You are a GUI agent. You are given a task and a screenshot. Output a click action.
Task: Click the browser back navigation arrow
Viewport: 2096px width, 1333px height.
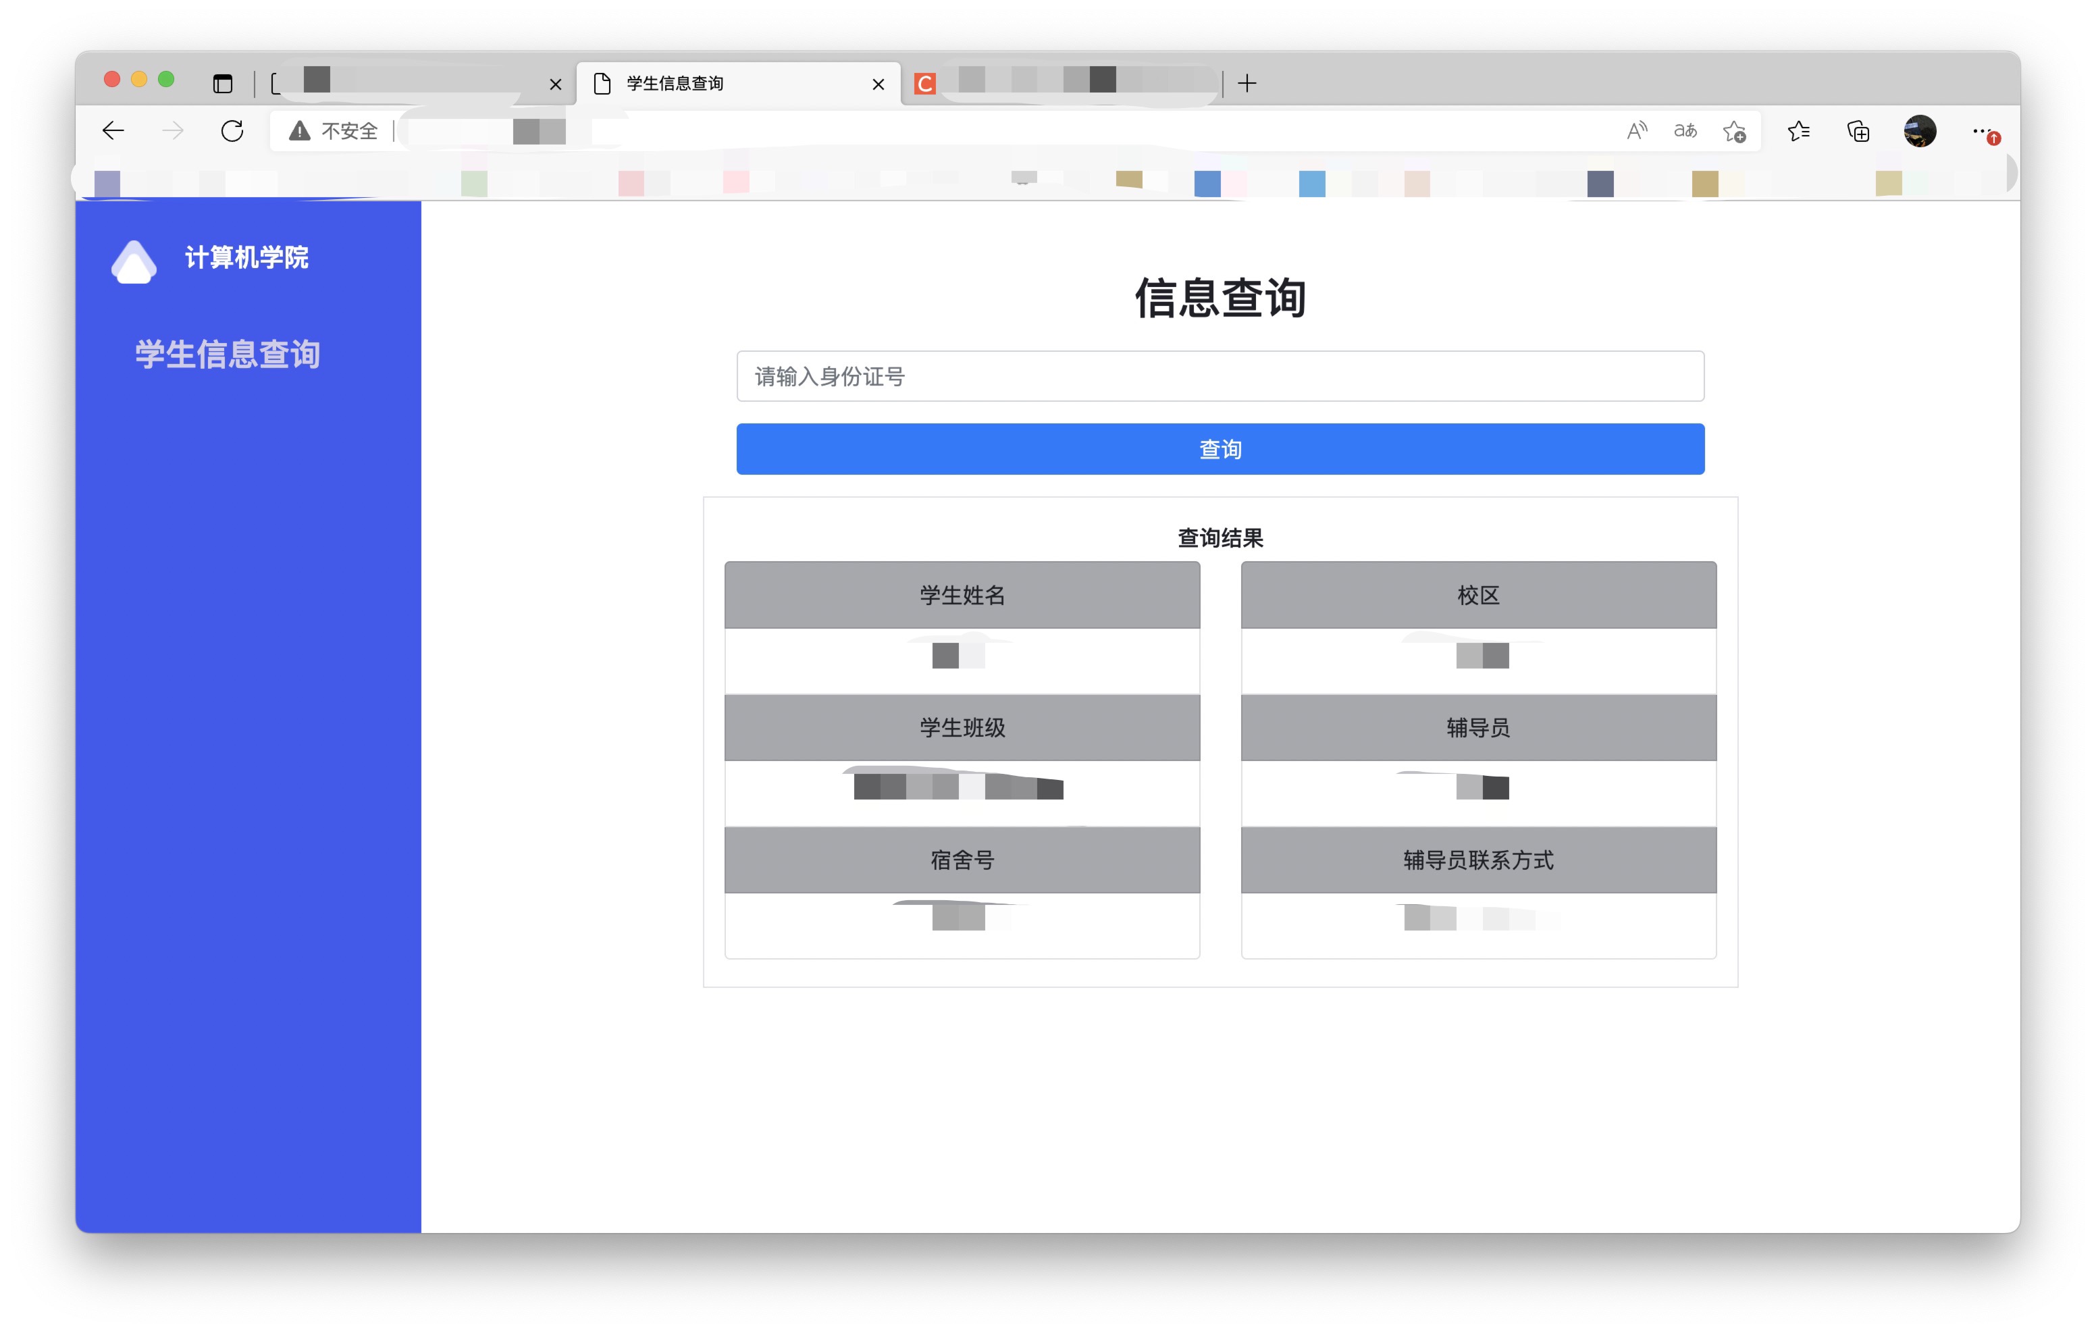[x=113, y=130]
